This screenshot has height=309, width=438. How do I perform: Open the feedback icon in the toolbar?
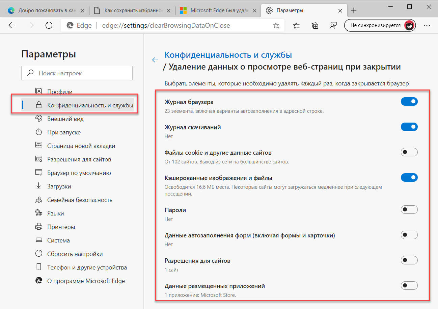coord(333,25)
